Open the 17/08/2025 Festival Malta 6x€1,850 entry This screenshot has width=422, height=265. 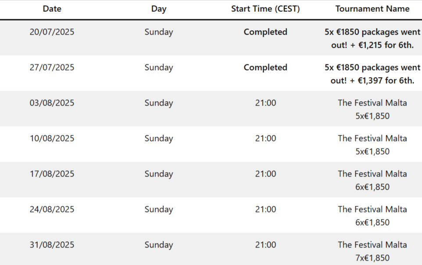tap(372, 180)
